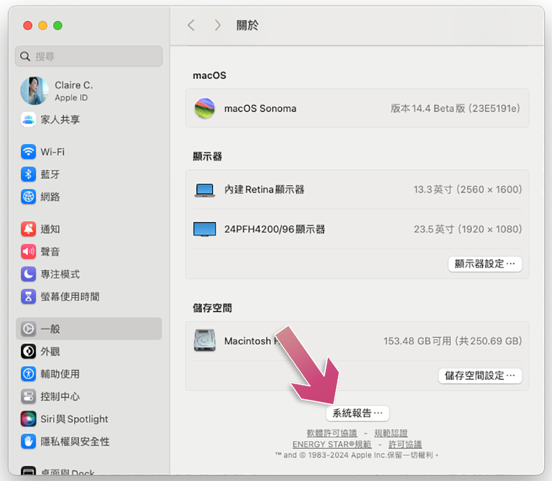Click the 23.5 英寸 (1920 × 1080) text

tap(468, 229)
